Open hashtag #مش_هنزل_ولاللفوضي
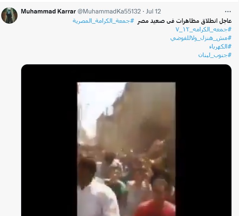The image size is (240, 216). 201,38
